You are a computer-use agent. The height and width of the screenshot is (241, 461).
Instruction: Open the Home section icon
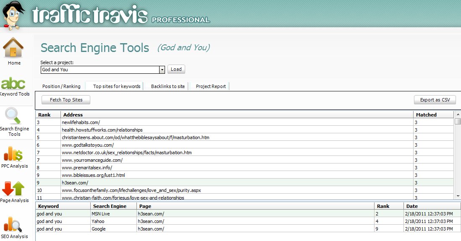pyautogui.click(x=13, y=48)
